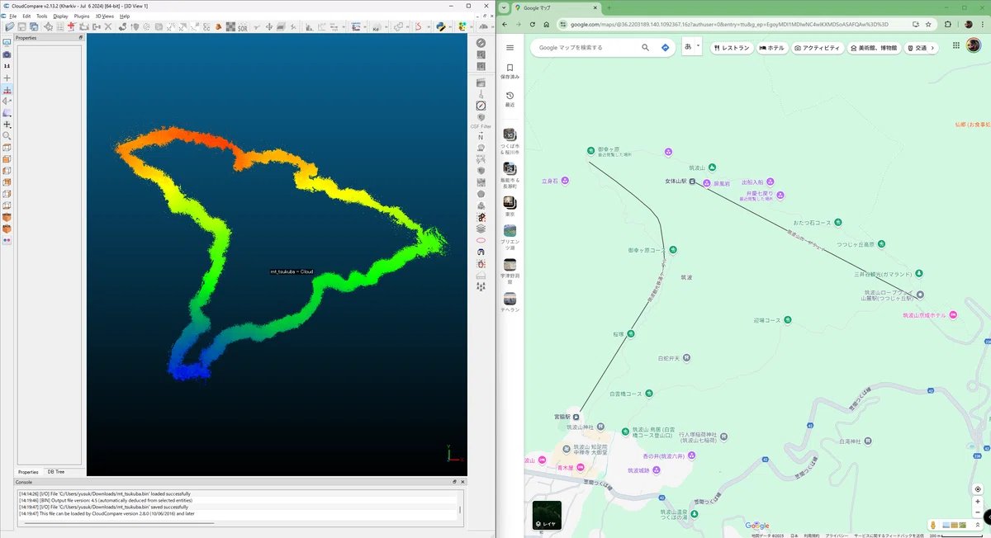The image size is (991, 538).
Task: Click the Console horizontal scrollbar
Action: (120, 521)
